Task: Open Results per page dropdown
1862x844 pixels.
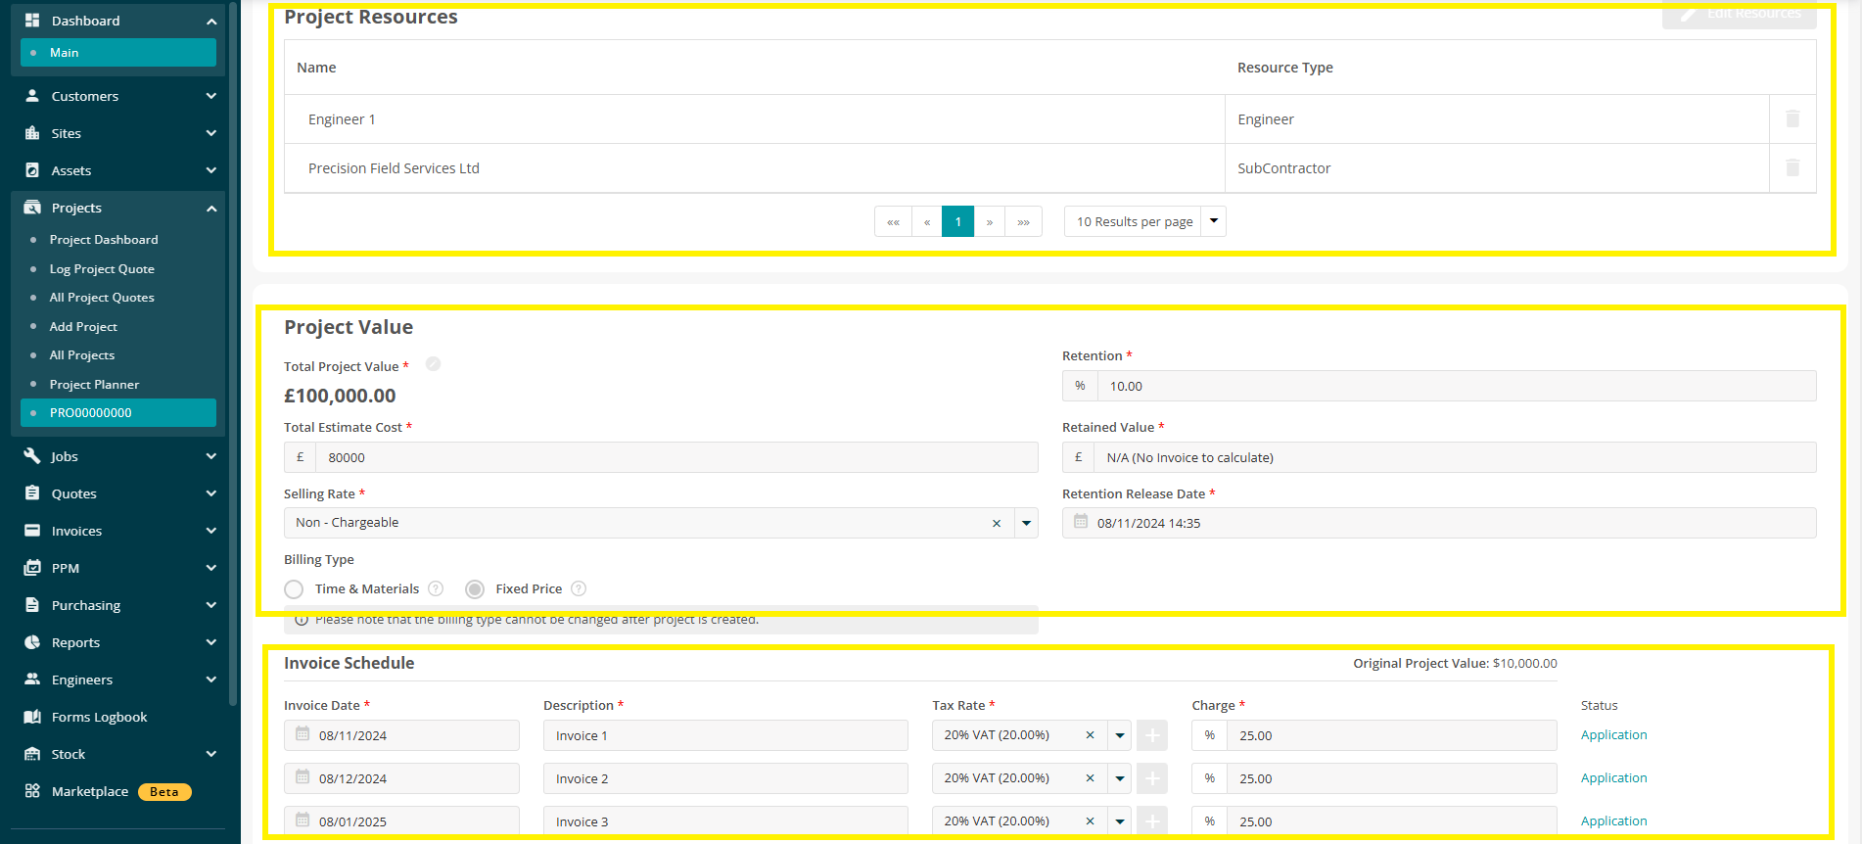Action: click(1214, 221)
